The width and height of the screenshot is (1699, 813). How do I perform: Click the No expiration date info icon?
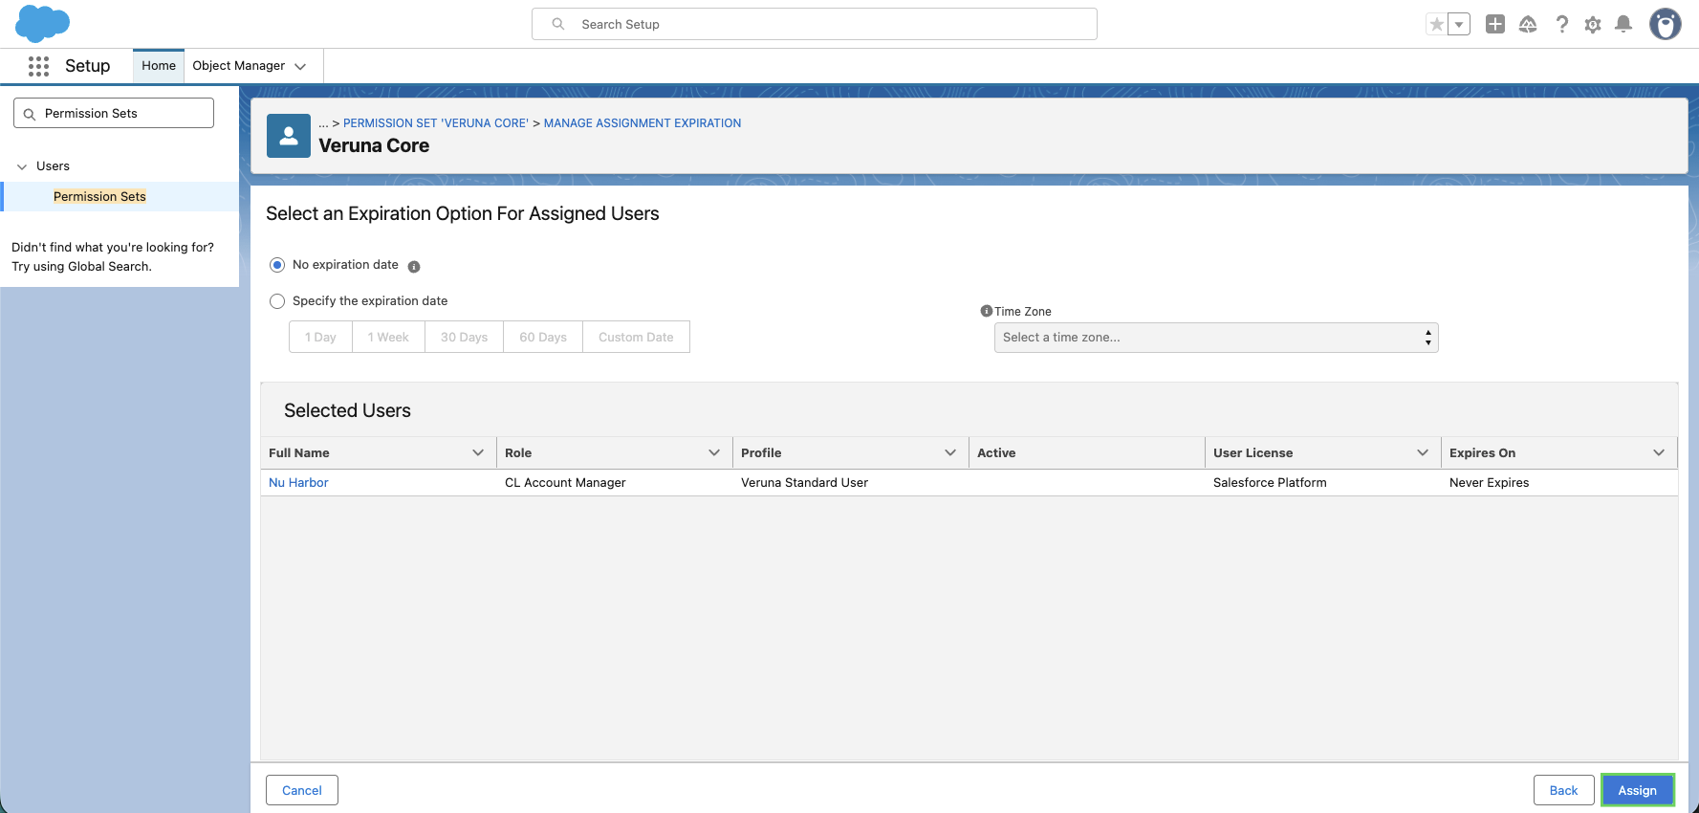coord(414,267)
